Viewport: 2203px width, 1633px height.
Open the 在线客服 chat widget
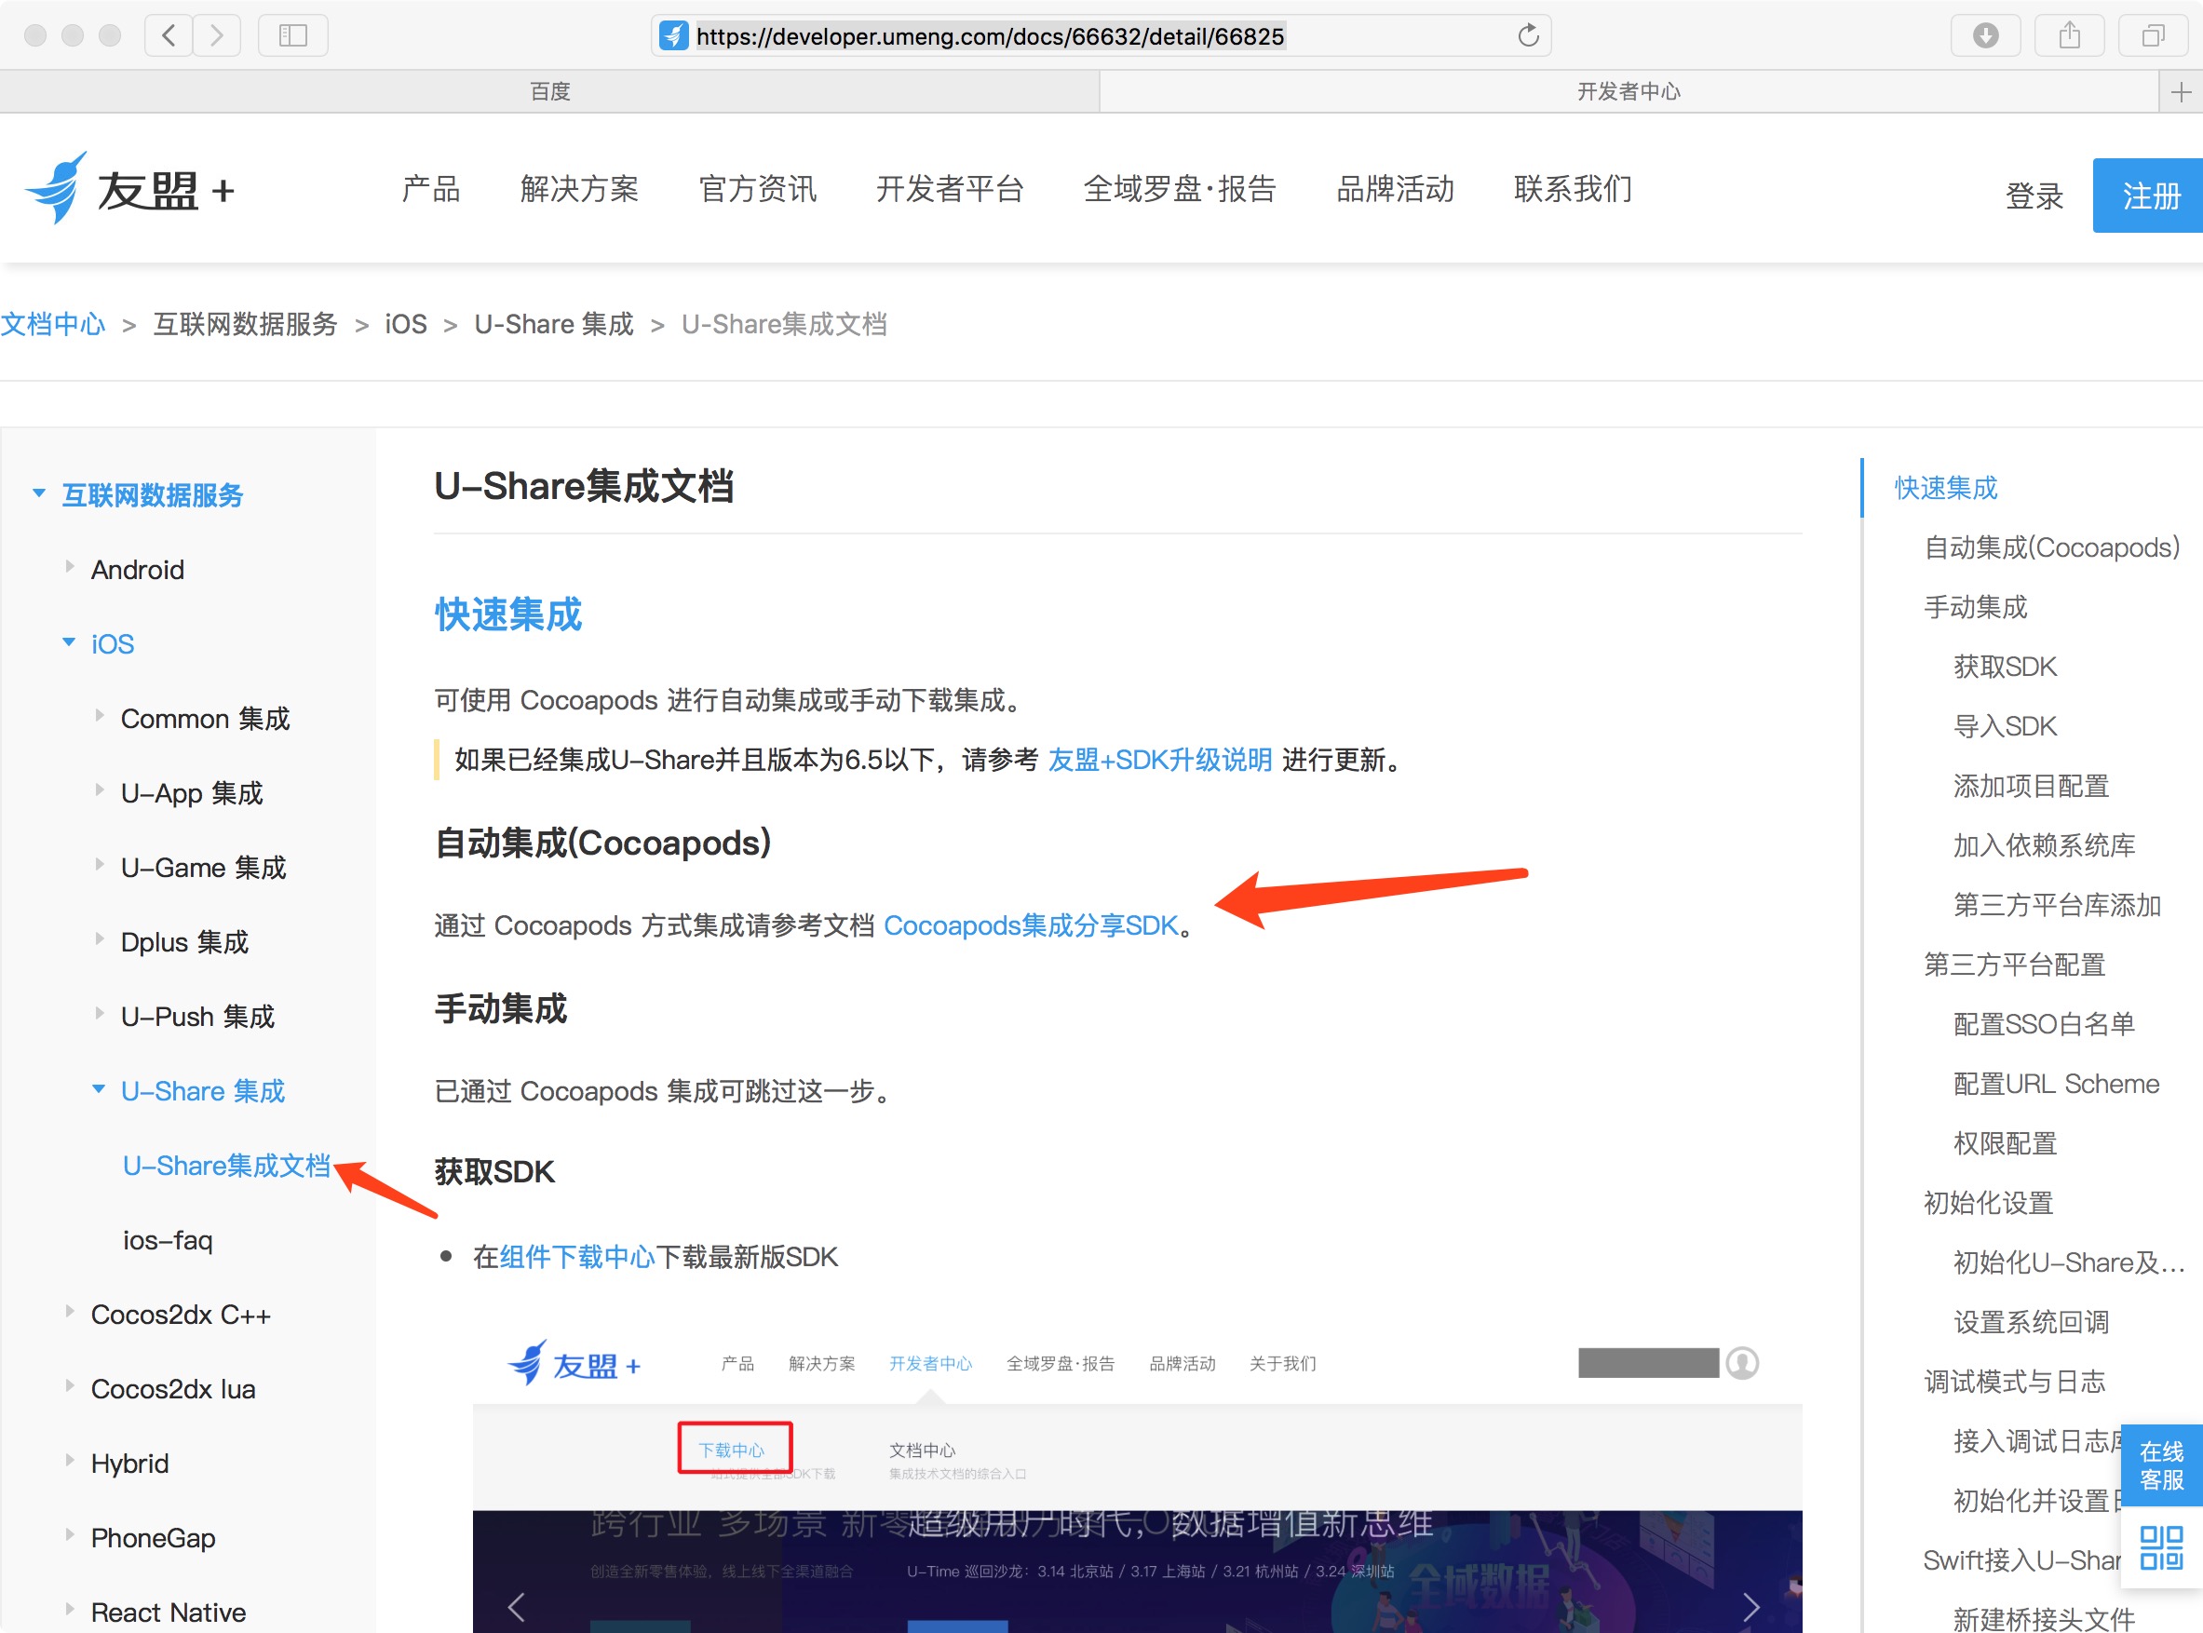pos(2161,1466)
